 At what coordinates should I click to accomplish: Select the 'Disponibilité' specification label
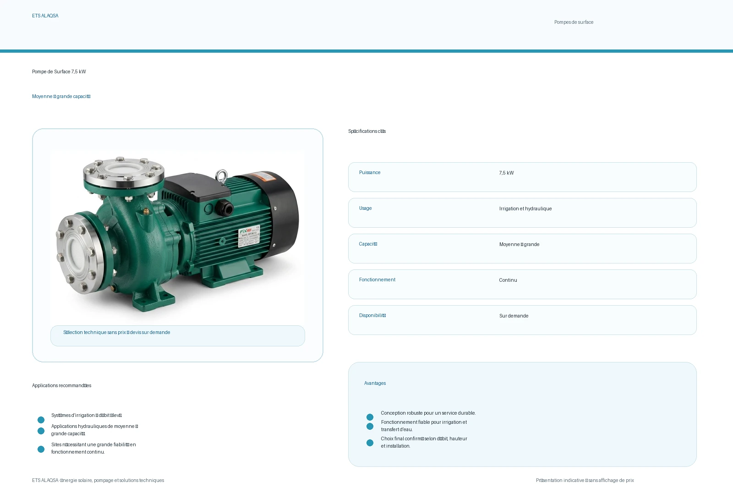coord(372,315)
